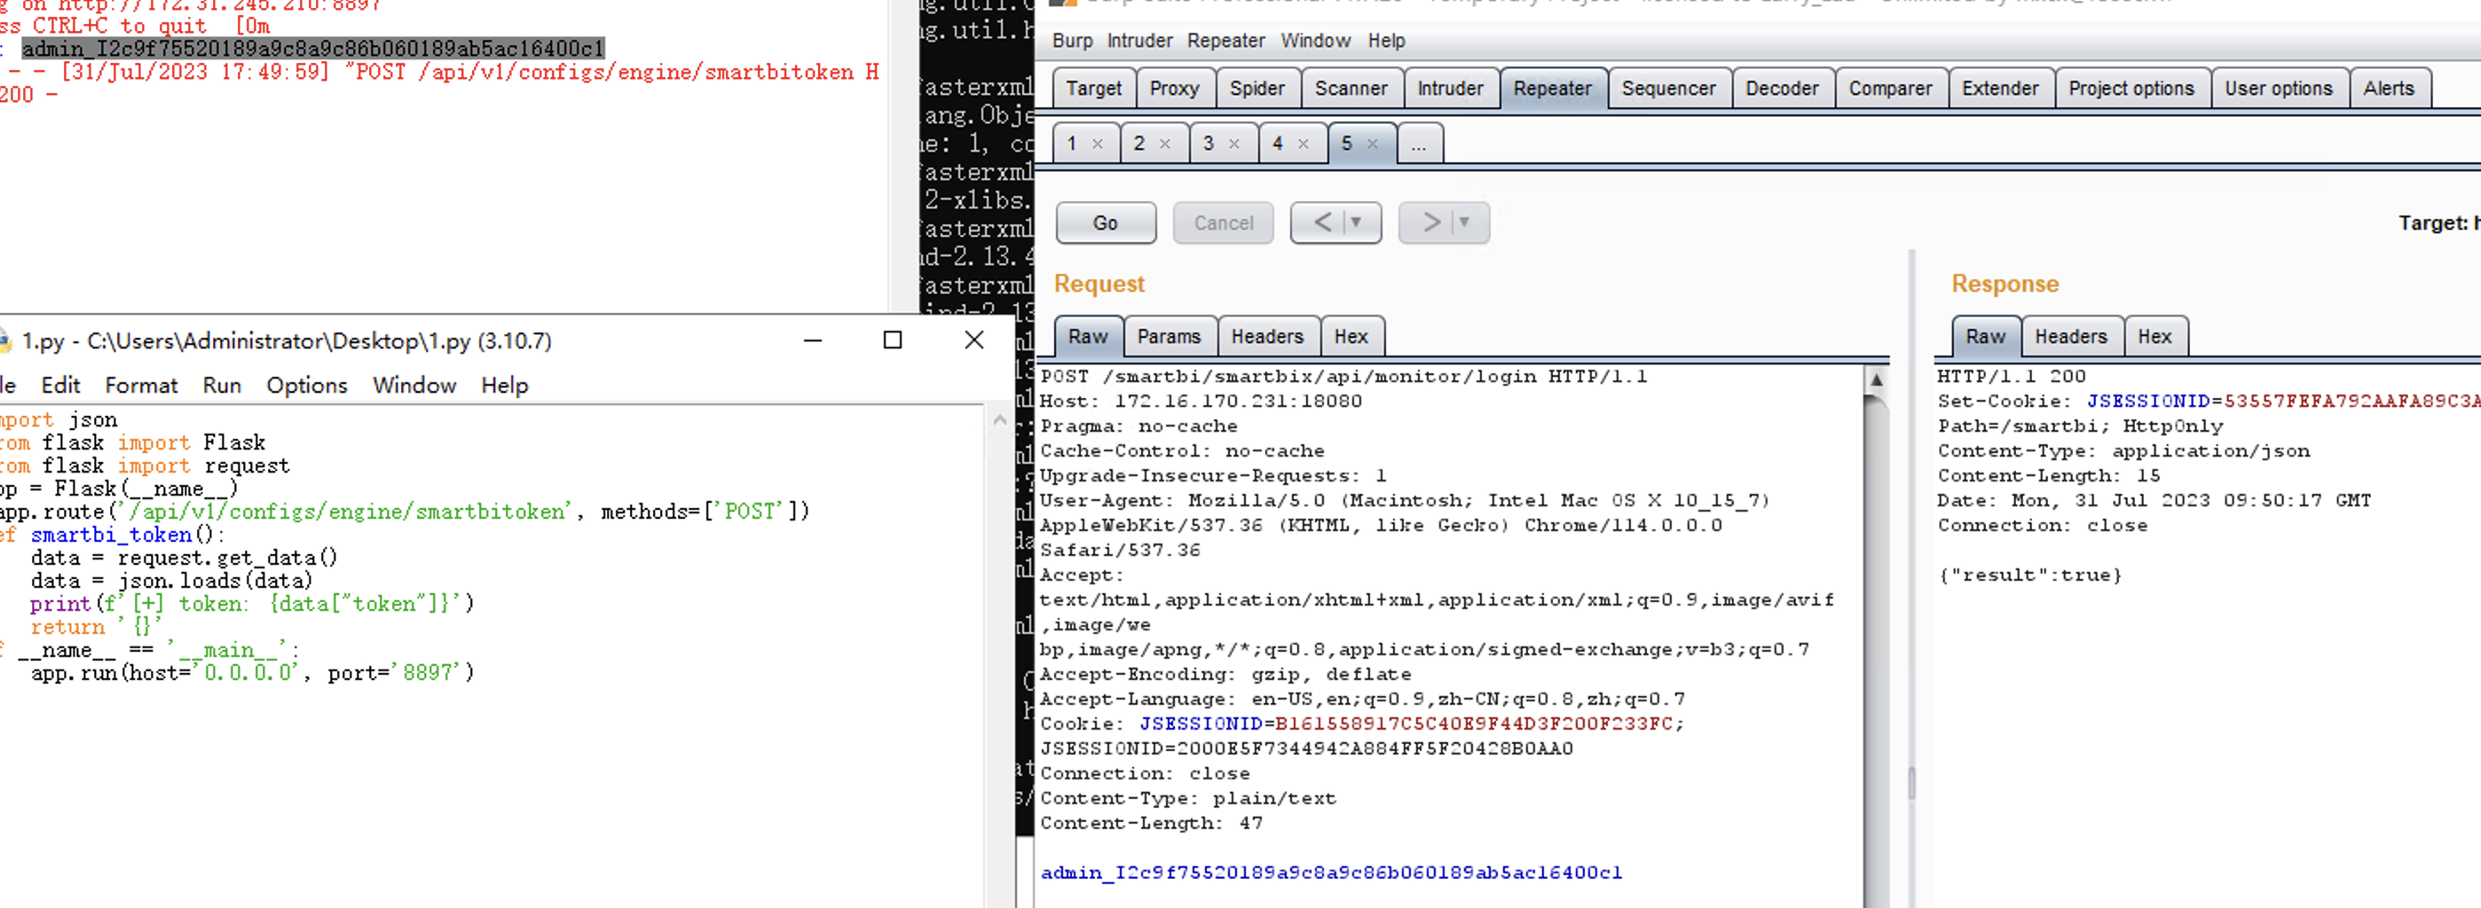Image resolution: width=2481 pixels, height=908 pixels.
Task: Go back to previous request with < arrow
Action: [1322, 223]
